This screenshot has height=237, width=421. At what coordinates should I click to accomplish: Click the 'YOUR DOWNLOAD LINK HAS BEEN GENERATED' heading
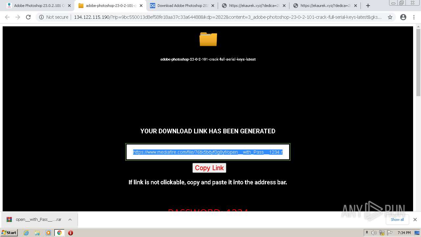208,131
